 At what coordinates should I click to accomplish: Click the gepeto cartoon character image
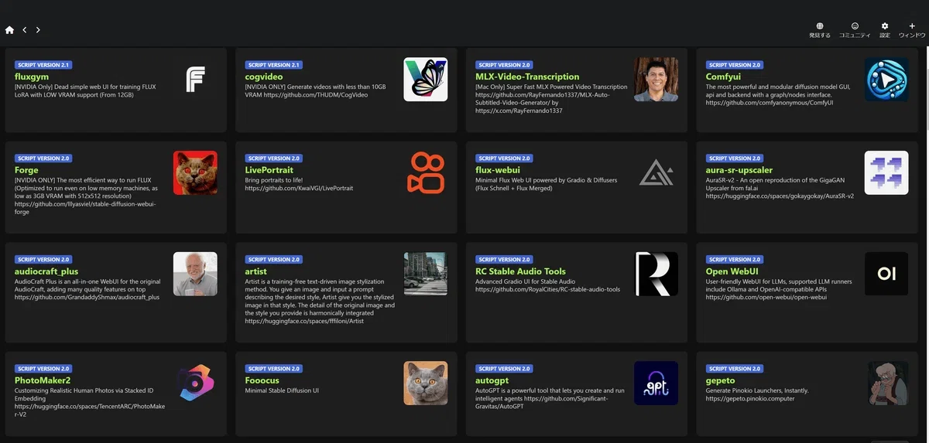[886, 383]
